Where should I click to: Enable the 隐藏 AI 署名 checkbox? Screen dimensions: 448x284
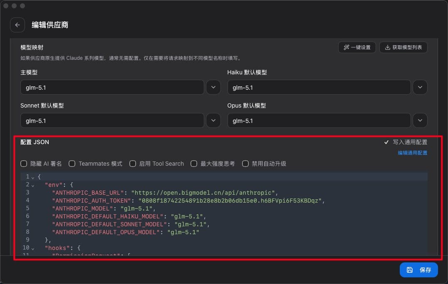(x=24, y=164)
